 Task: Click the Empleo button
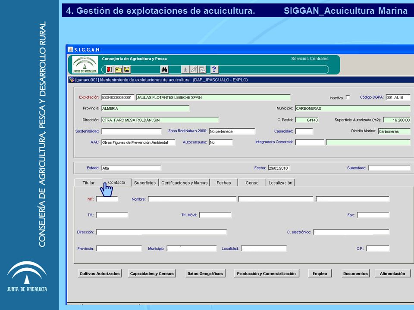click(320, 274)
